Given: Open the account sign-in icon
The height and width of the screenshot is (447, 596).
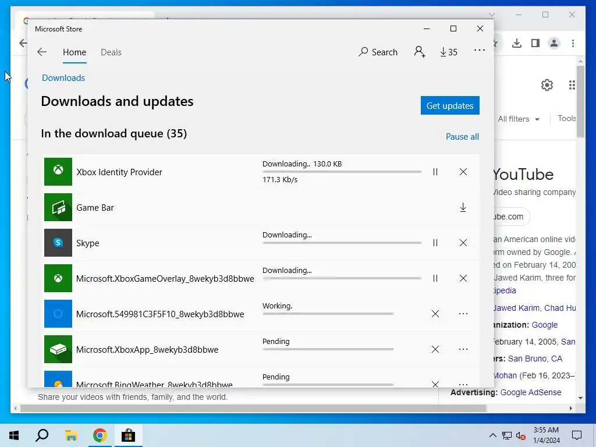Looking at the screenshot, I should tap(420, 52).
